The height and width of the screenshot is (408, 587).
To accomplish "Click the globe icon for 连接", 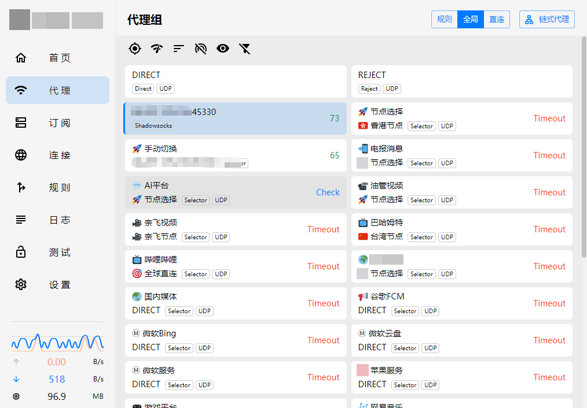I will point(21,155).
